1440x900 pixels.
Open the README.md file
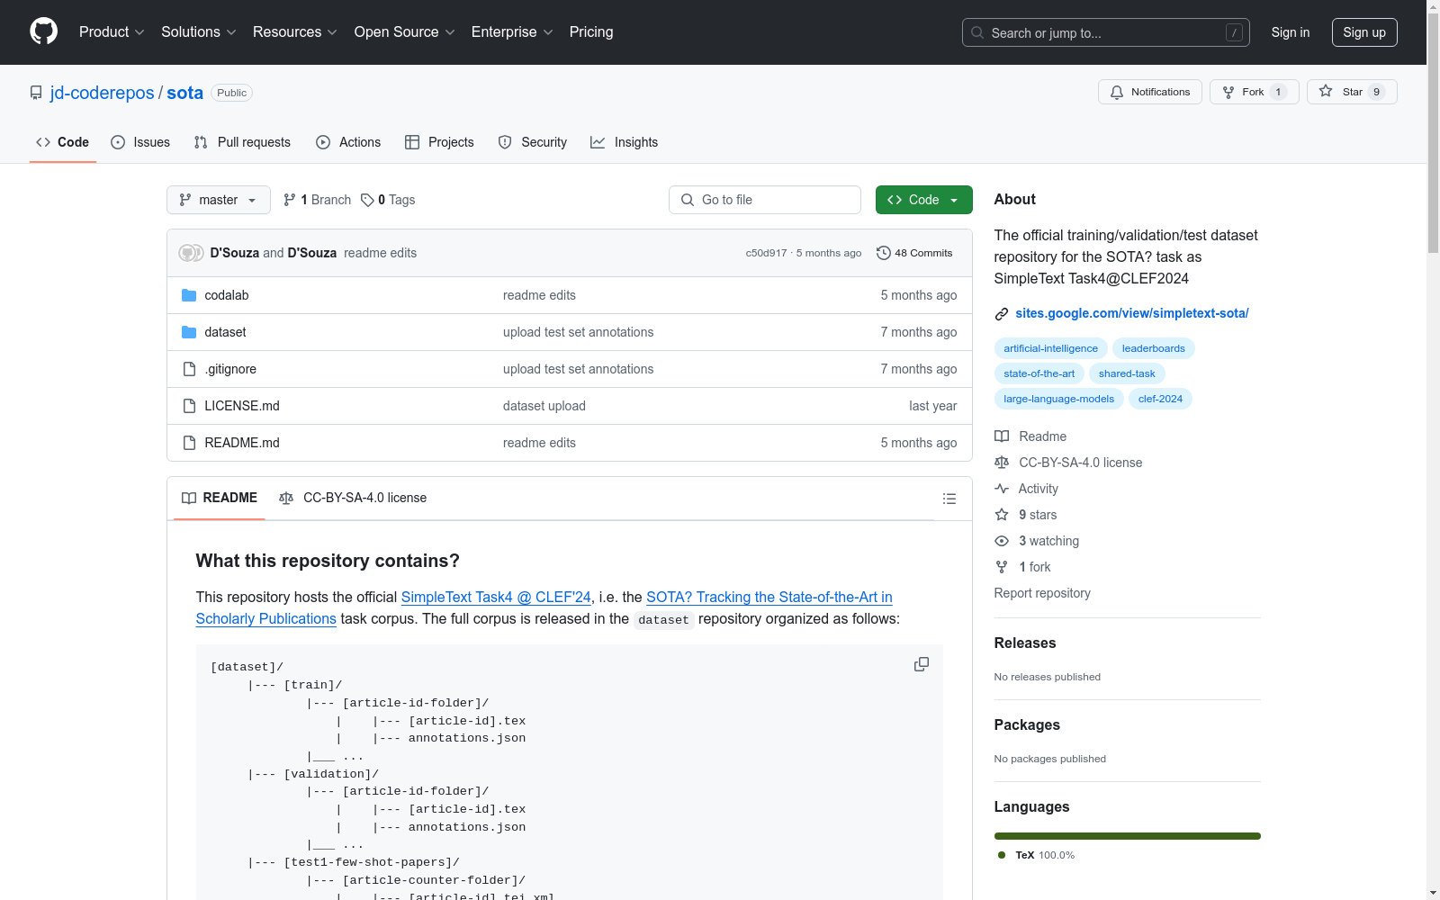point(242,443)
